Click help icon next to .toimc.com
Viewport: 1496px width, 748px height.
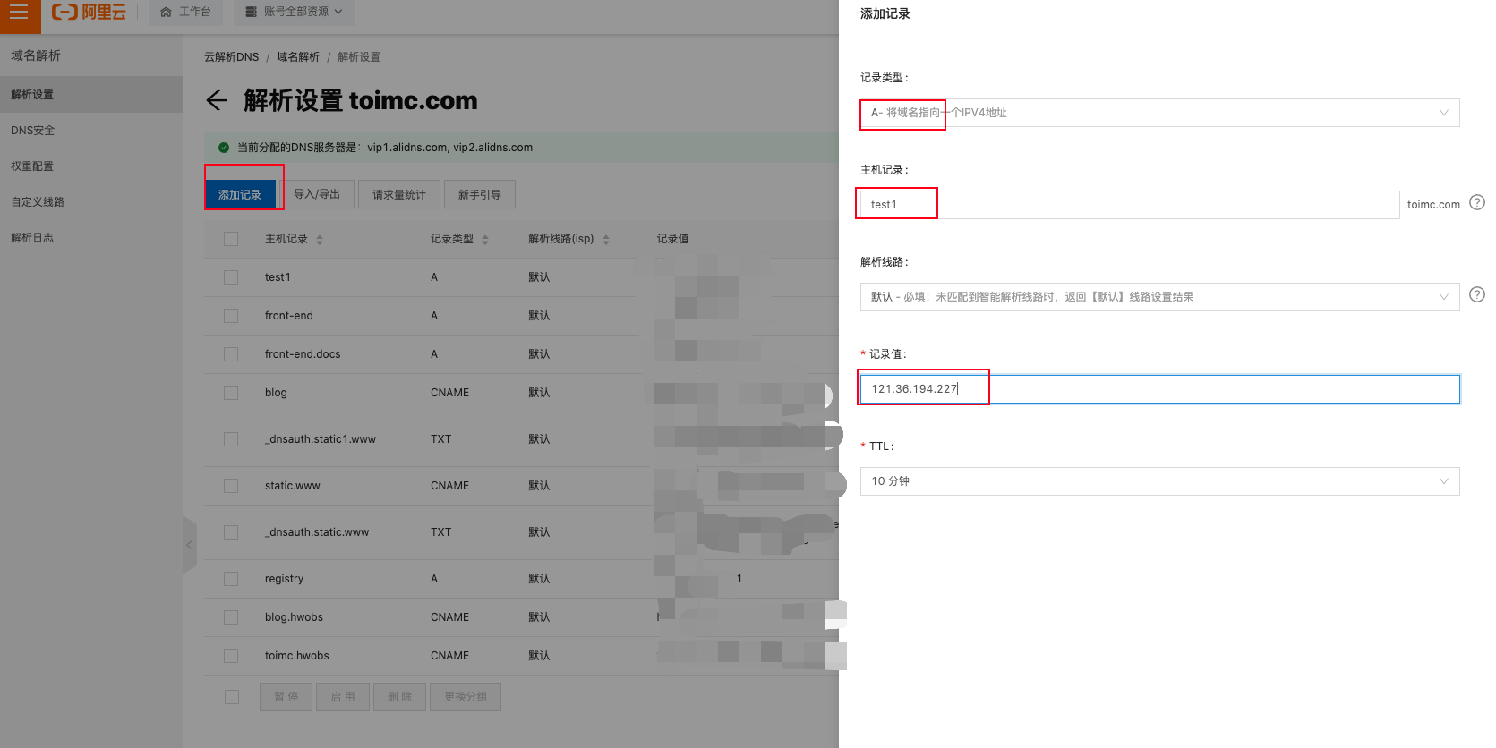1477,203
